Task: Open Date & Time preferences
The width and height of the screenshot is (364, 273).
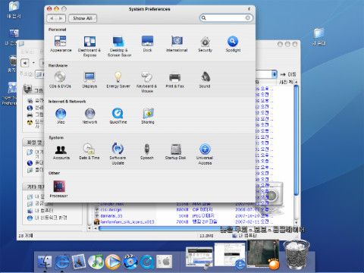Action: point(89,151)
